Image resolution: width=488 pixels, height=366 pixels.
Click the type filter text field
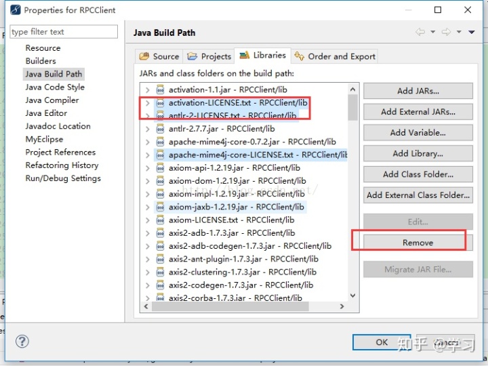pos(64,32)
